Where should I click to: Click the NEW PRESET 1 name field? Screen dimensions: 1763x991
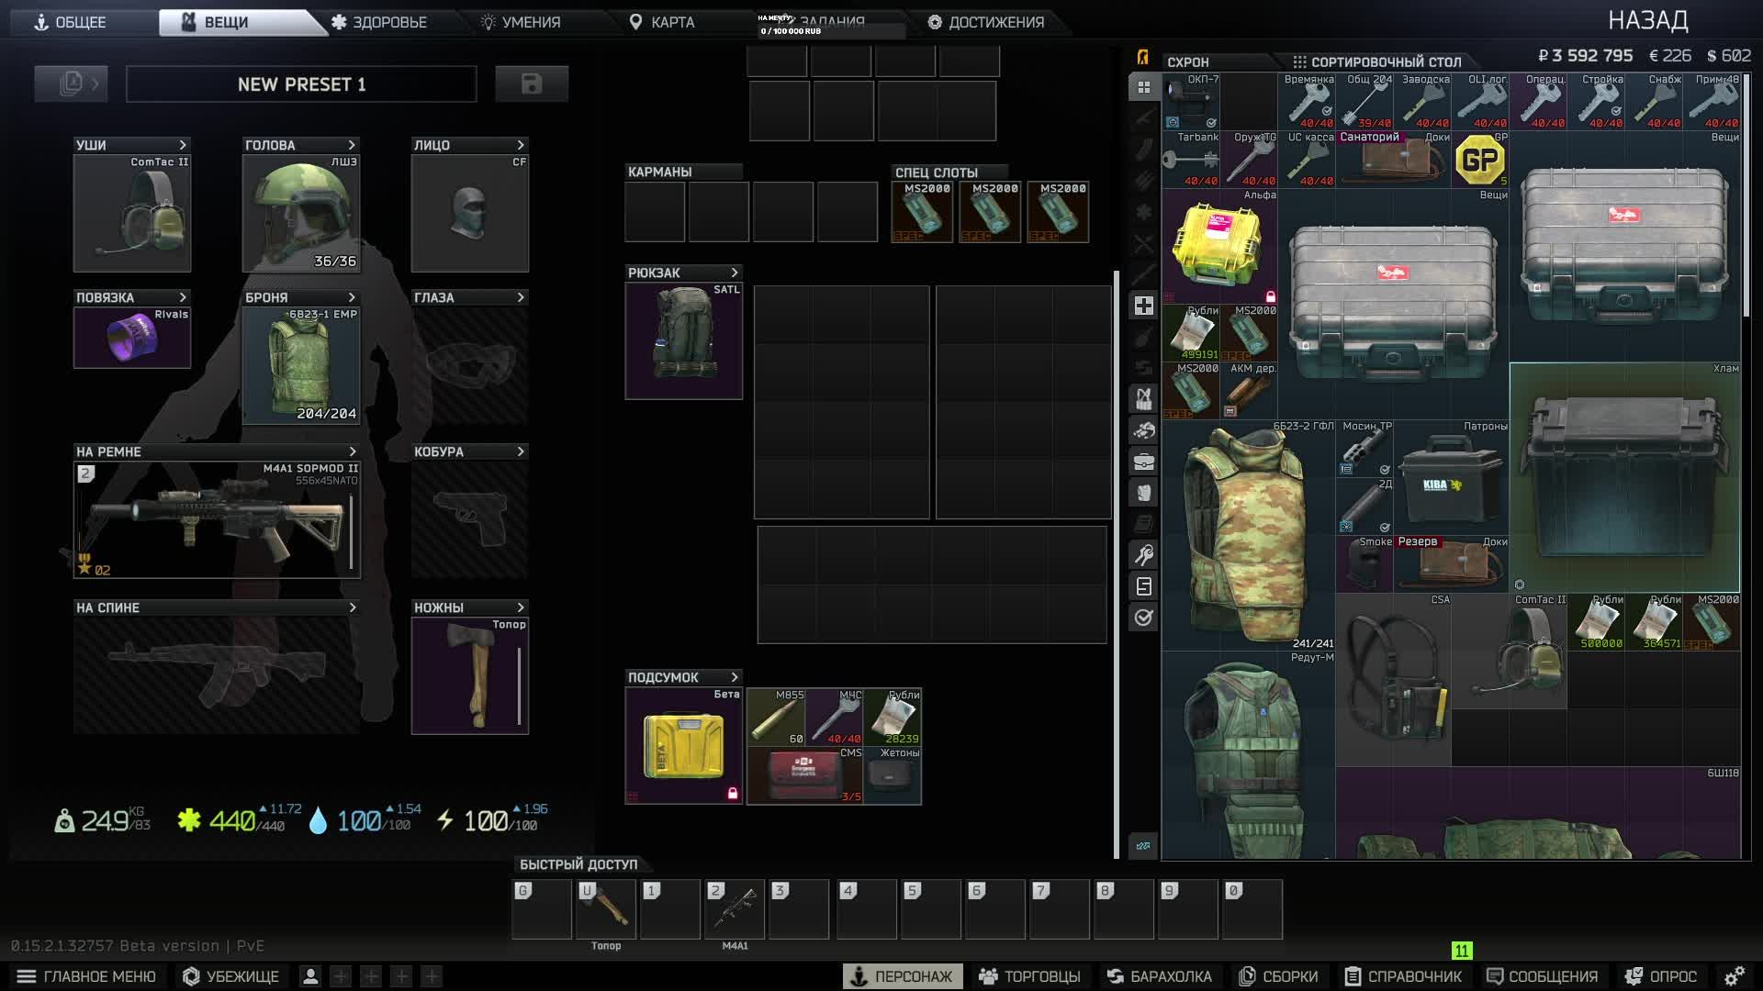[x=301, y=84]
